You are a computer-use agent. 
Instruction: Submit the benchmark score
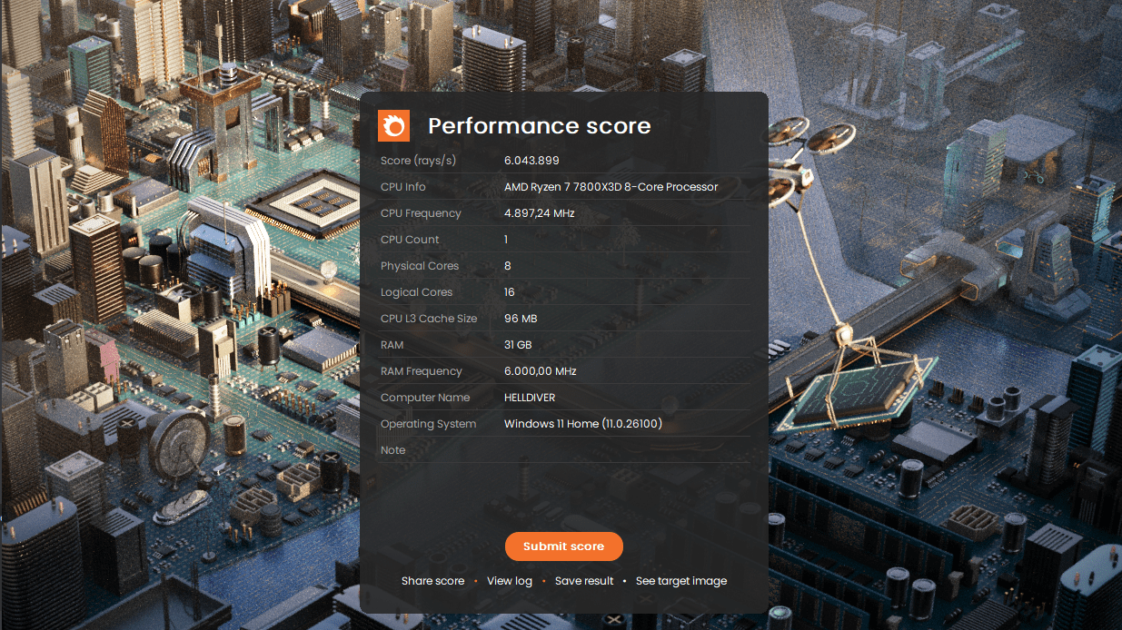coord(564,546)
